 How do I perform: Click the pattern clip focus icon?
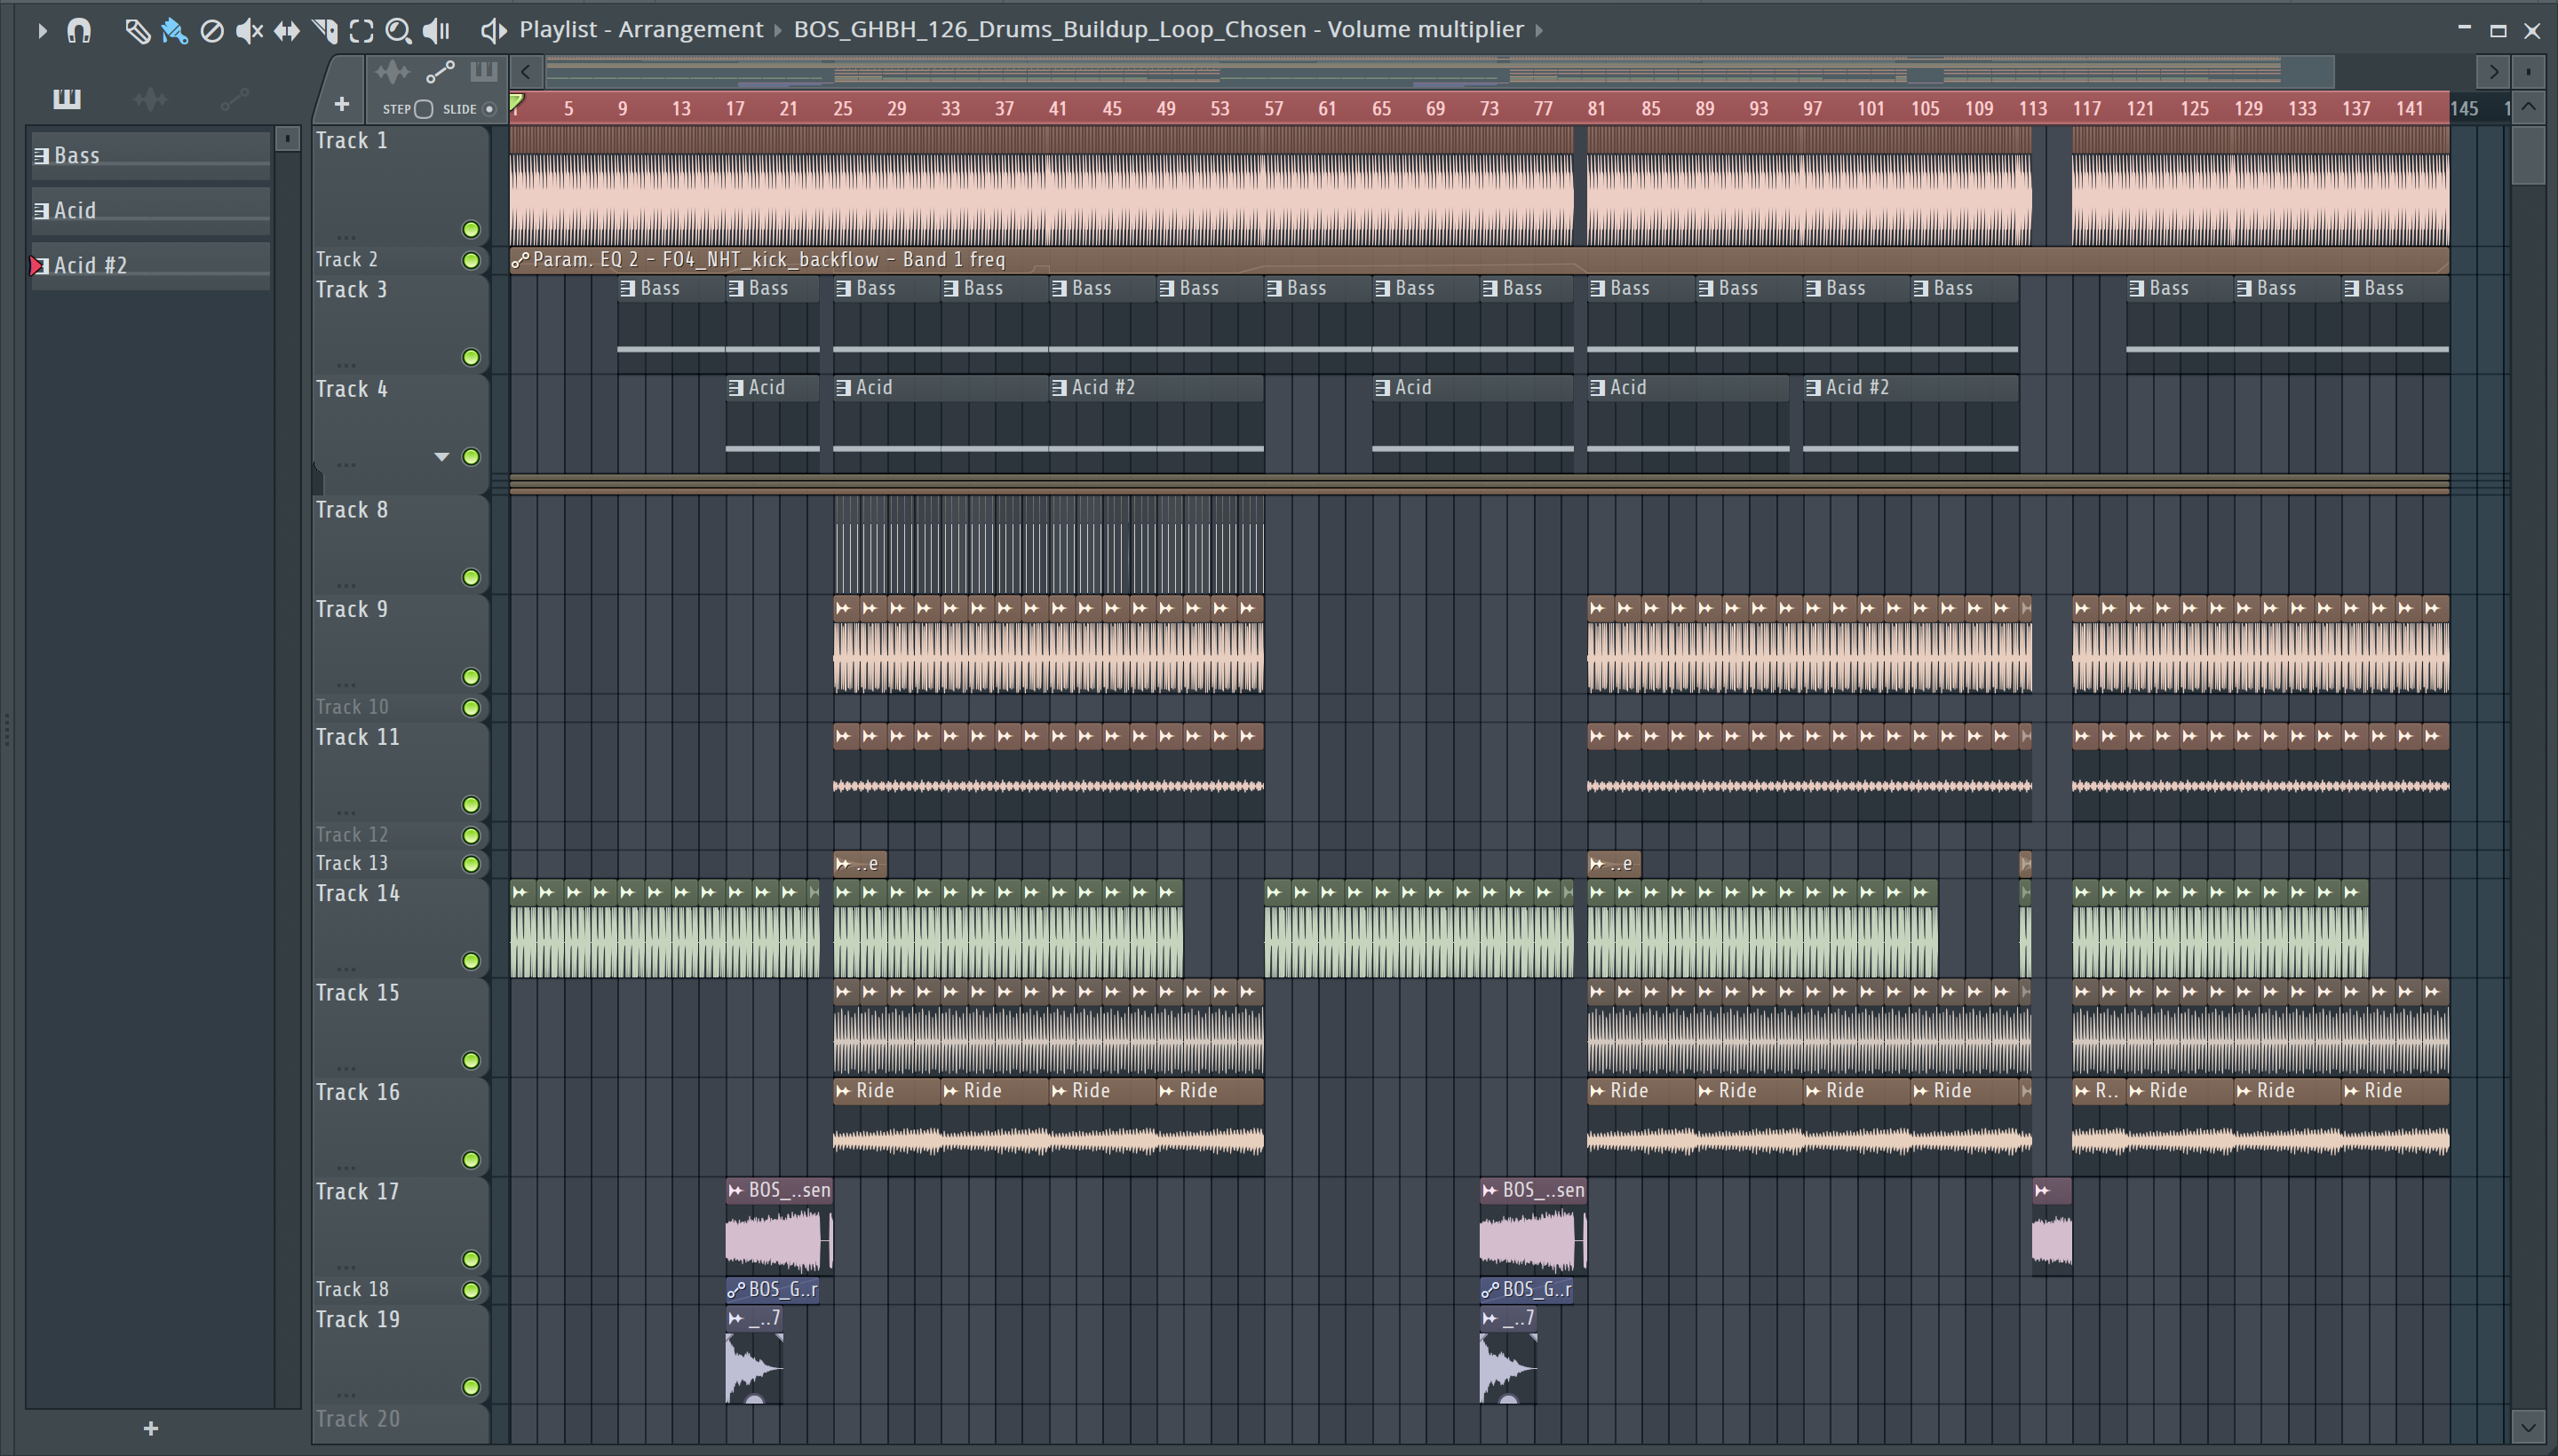click(x=484, y=72)
